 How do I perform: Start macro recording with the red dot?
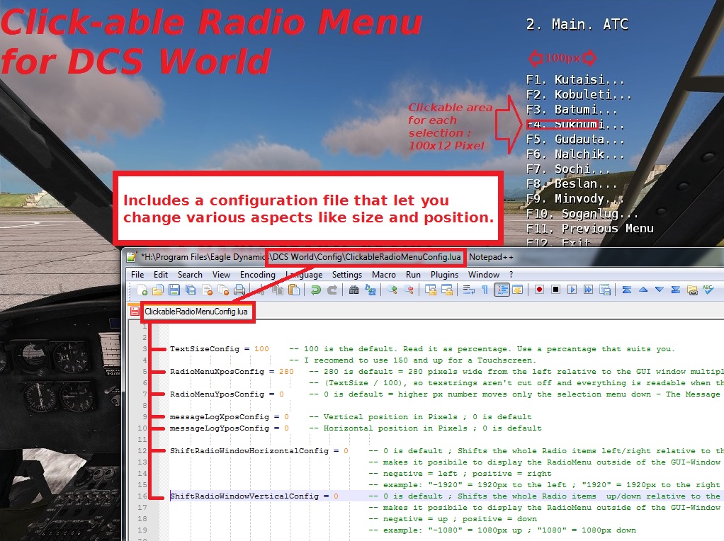539,290
